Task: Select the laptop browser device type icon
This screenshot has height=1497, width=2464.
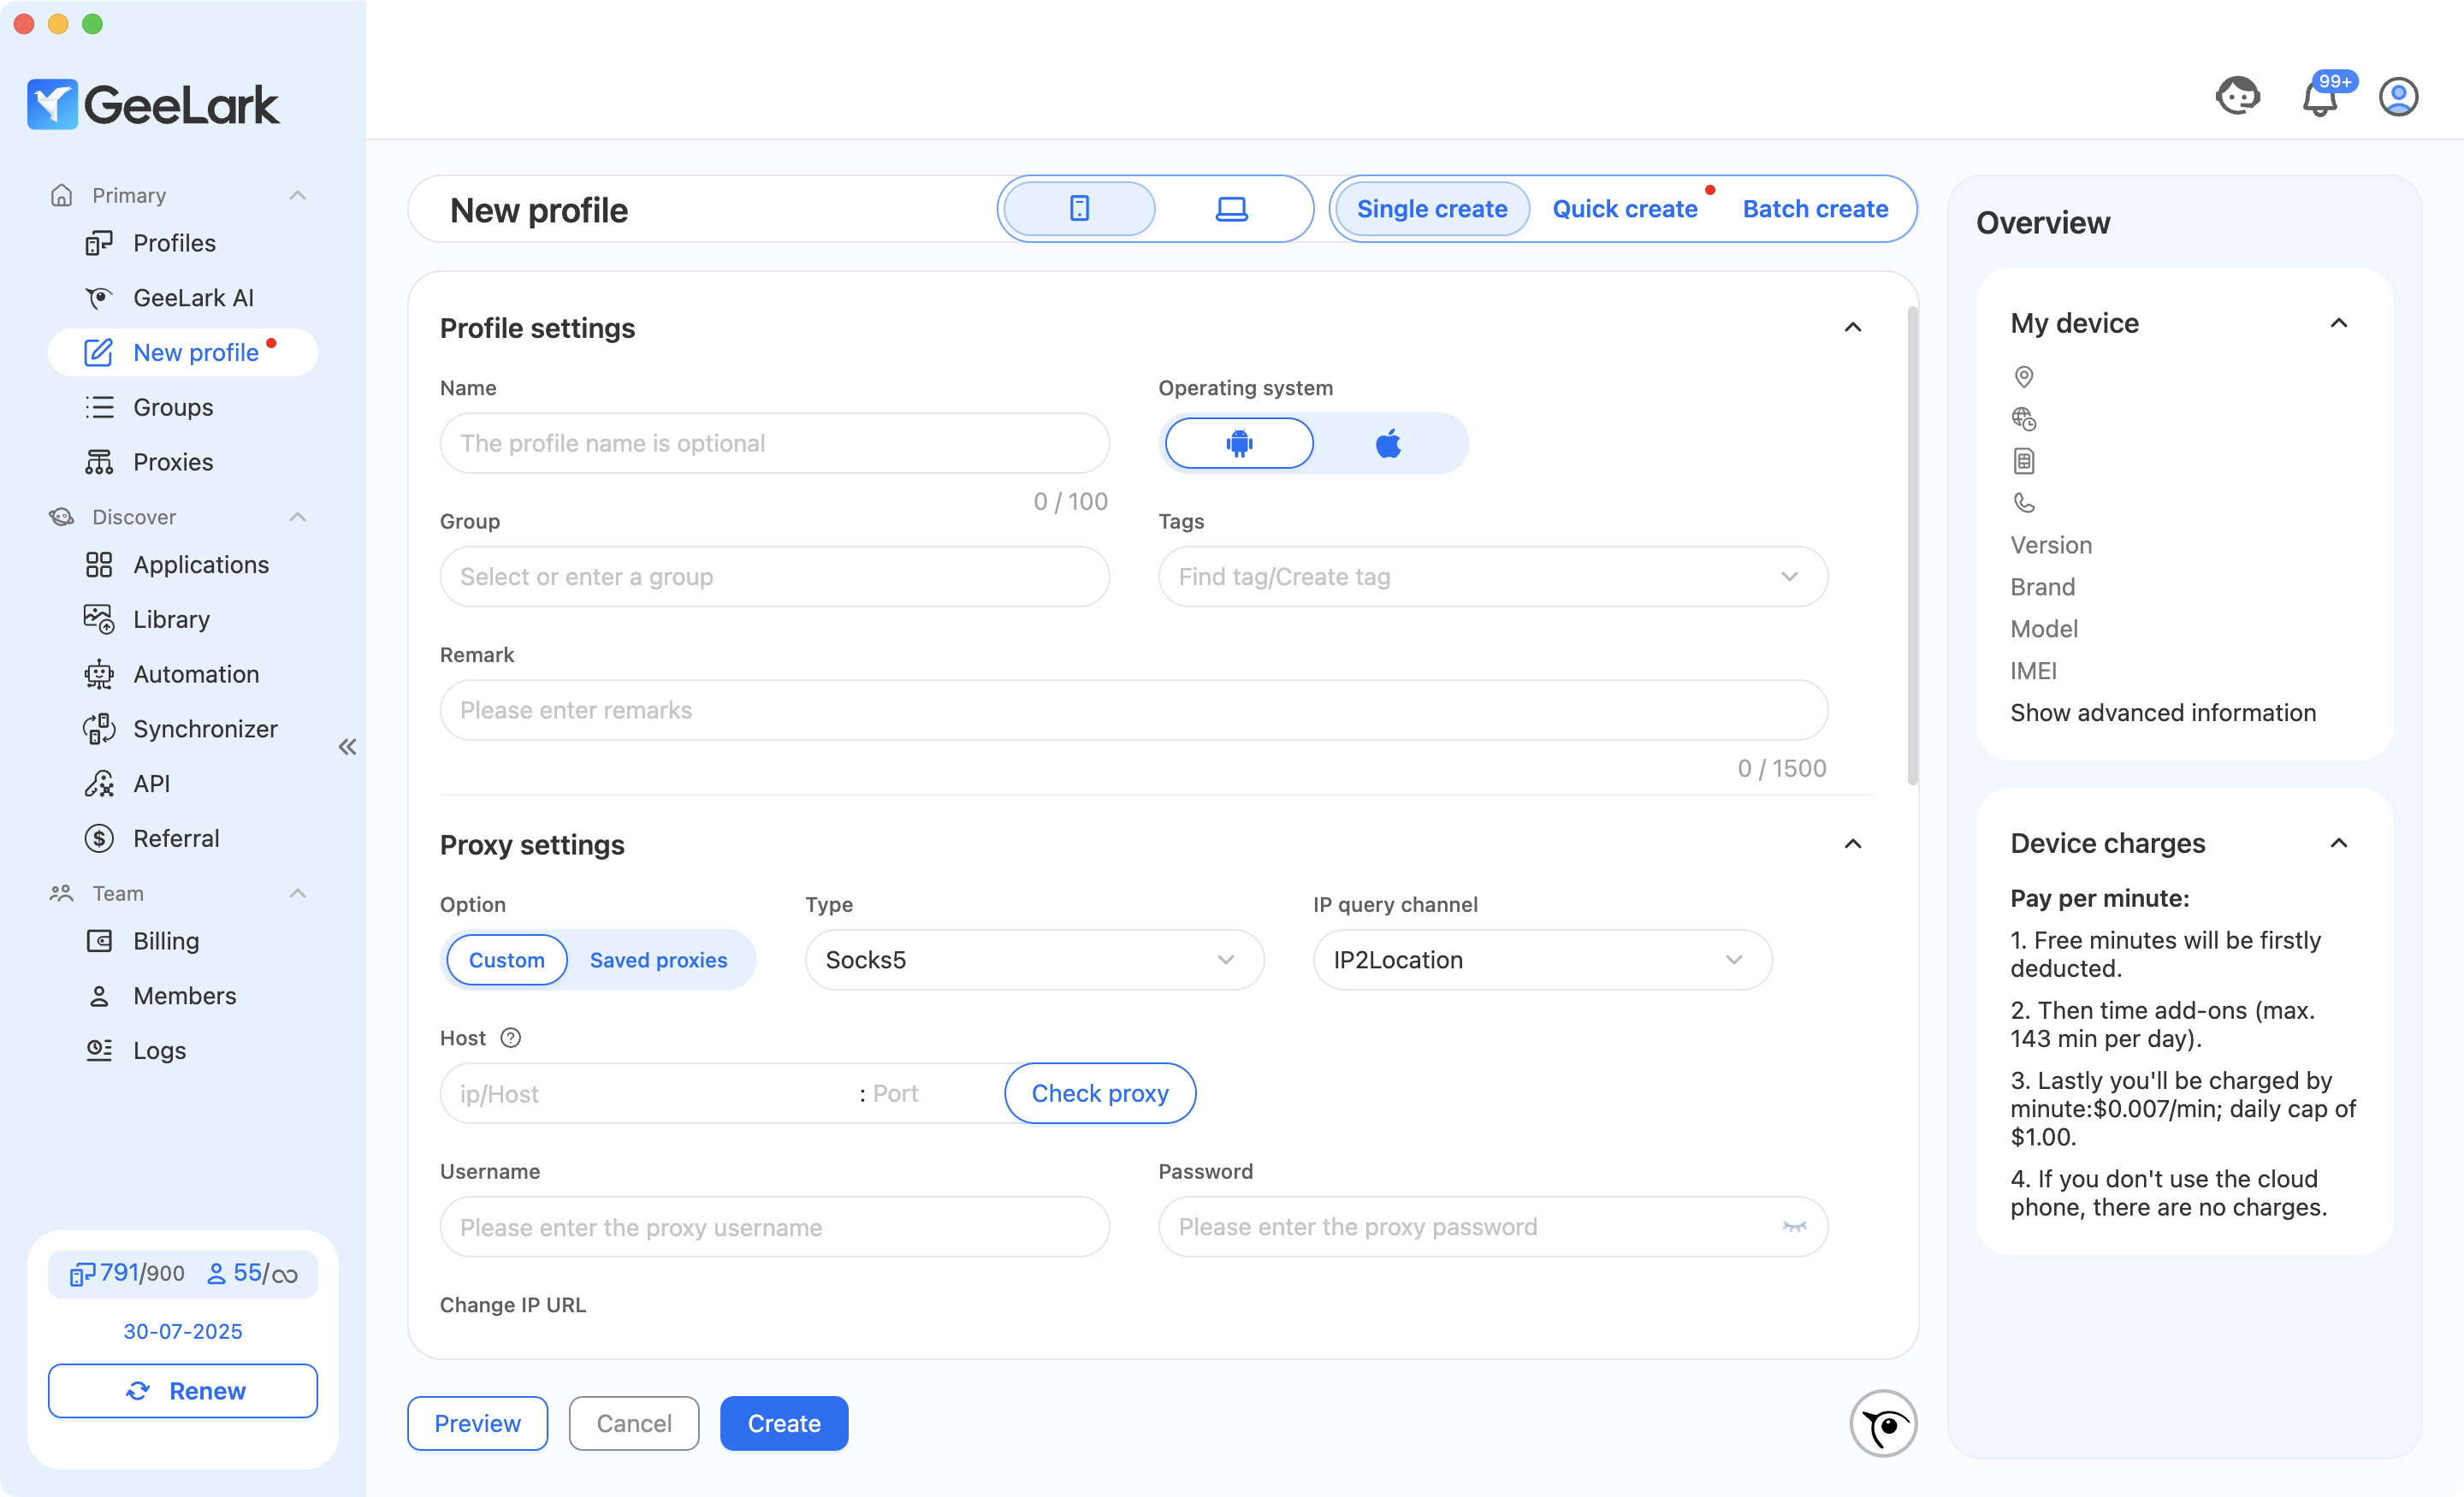Action: click(x=1231, y=209)
